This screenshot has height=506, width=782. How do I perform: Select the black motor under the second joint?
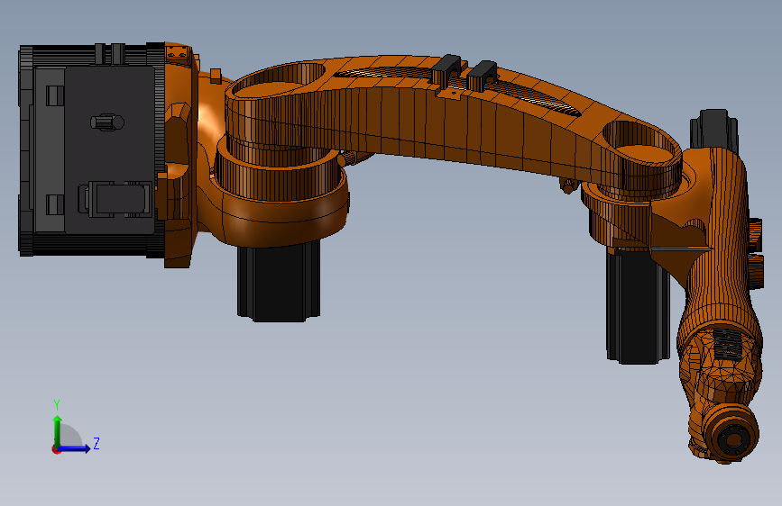pyautogui.click(x=638, y=309)
